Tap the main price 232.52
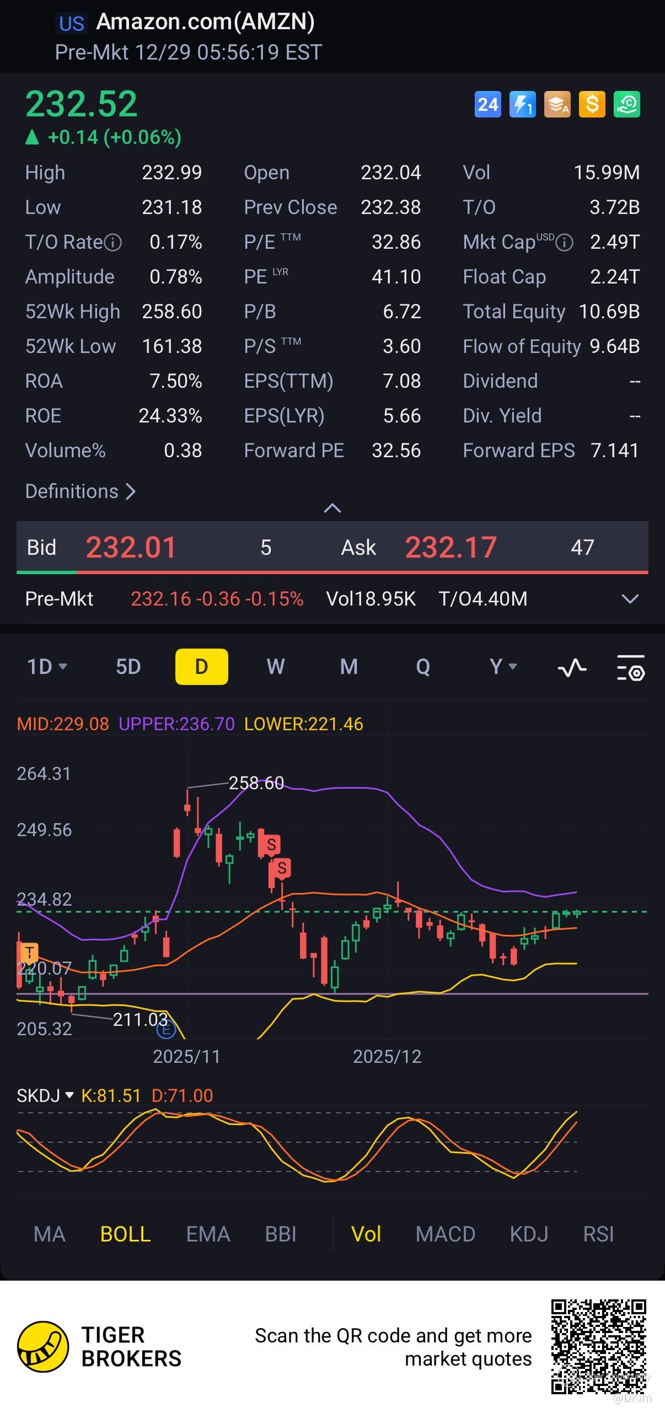665x1413 pixels. tap(82, 104)
